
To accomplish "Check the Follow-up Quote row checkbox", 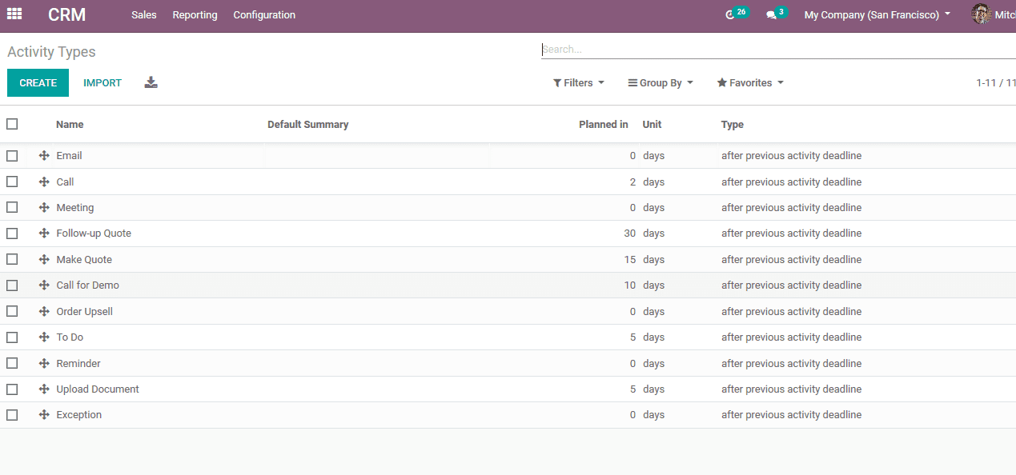I will click(x=12, y=234).
